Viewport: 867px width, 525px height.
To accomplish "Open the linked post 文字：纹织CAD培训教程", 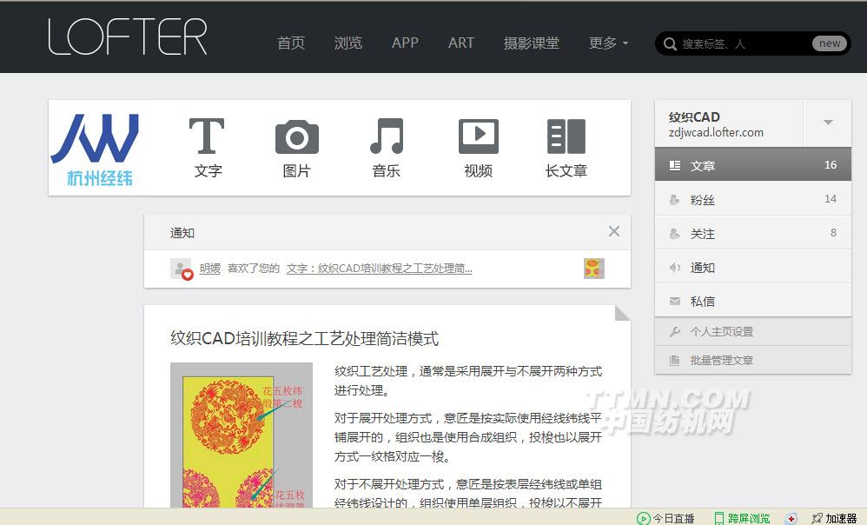I will coord(380,269).
